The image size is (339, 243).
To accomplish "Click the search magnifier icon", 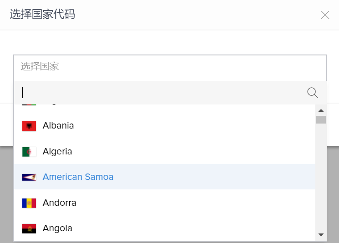I will point(313,93).
